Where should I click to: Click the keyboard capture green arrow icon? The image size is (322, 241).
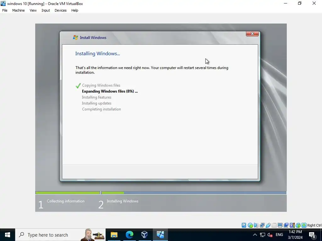click(x=304, y=225)
